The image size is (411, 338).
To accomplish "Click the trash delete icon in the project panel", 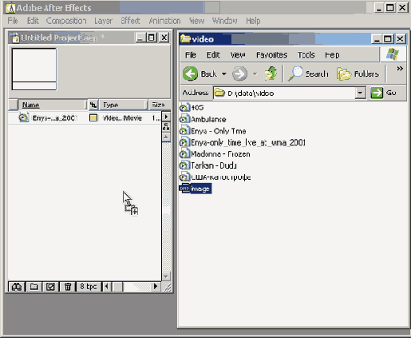I will 68,287.
